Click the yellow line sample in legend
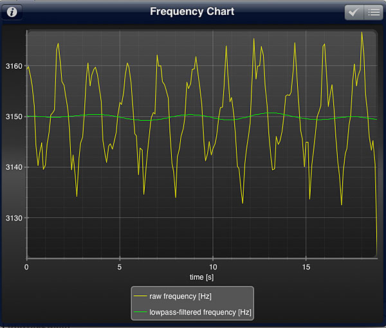This screenshot has height=328, width=386. tap(142, 296)
